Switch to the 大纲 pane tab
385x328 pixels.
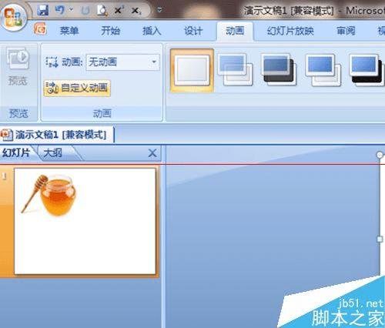(53, 153)
